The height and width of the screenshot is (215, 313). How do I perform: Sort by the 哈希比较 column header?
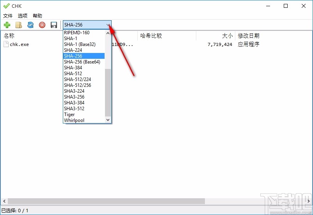coord(167,36)
